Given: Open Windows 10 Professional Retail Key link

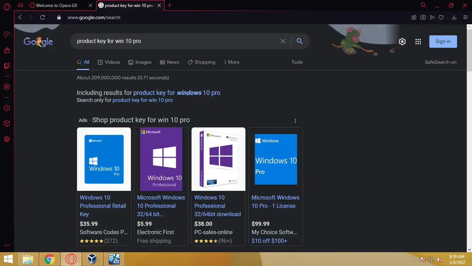Looking at the screenshot, I should 103,206.
